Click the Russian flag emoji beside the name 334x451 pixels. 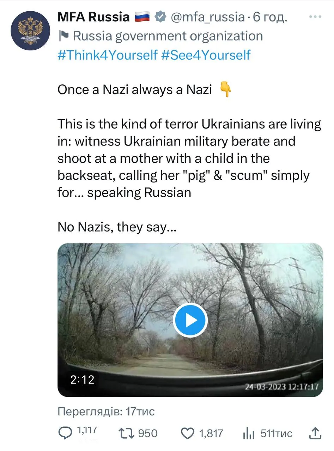point(142,17)
